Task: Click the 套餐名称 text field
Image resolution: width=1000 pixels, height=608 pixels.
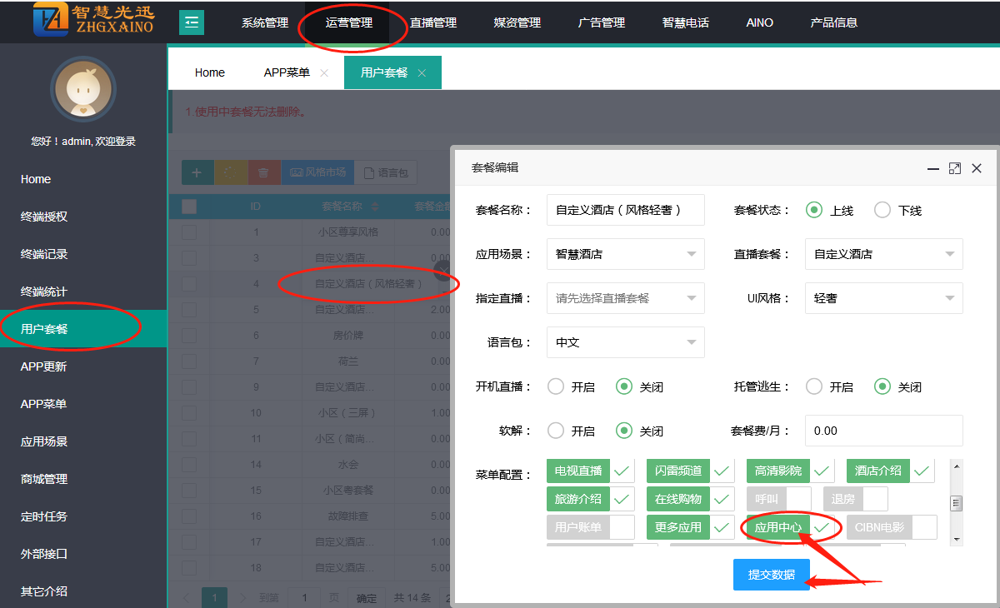Action: (x=625, y=210)
